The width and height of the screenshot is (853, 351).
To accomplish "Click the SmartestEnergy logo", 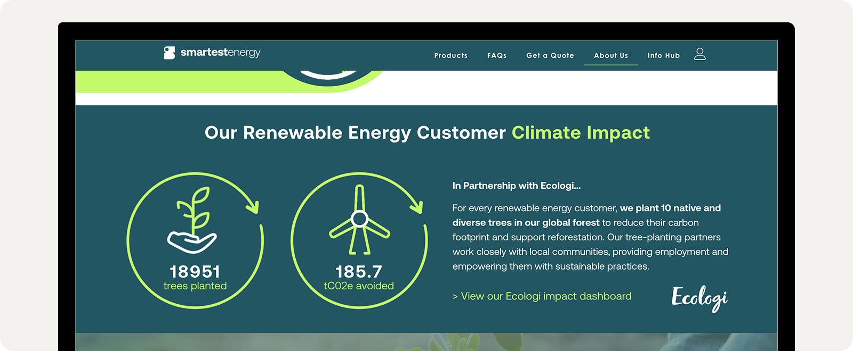I will [212, 53].
